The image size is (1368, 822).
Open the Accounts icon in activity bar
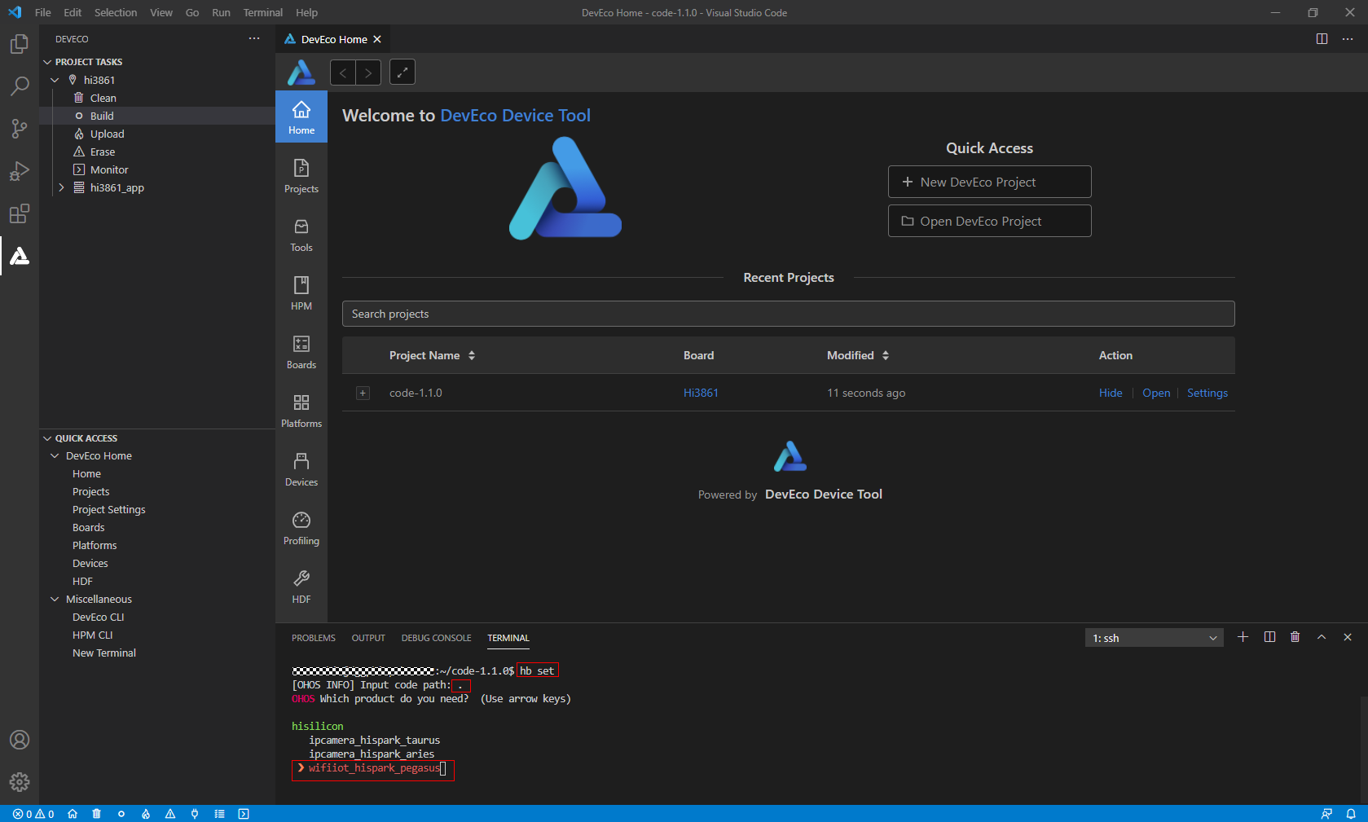20,740
